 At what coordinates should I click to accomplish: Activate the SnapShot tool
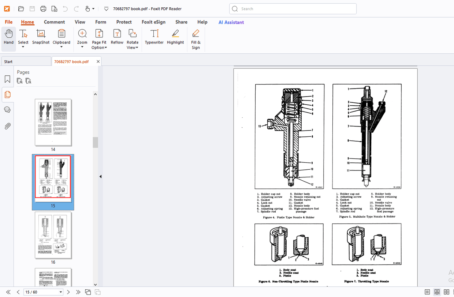pyautogui.click(x=41, y=37)
